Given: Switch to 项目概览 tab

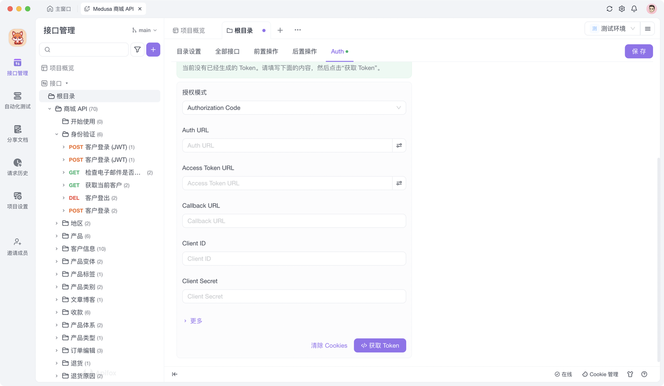Looking at the screenshot, I should (x=189, y=31).
